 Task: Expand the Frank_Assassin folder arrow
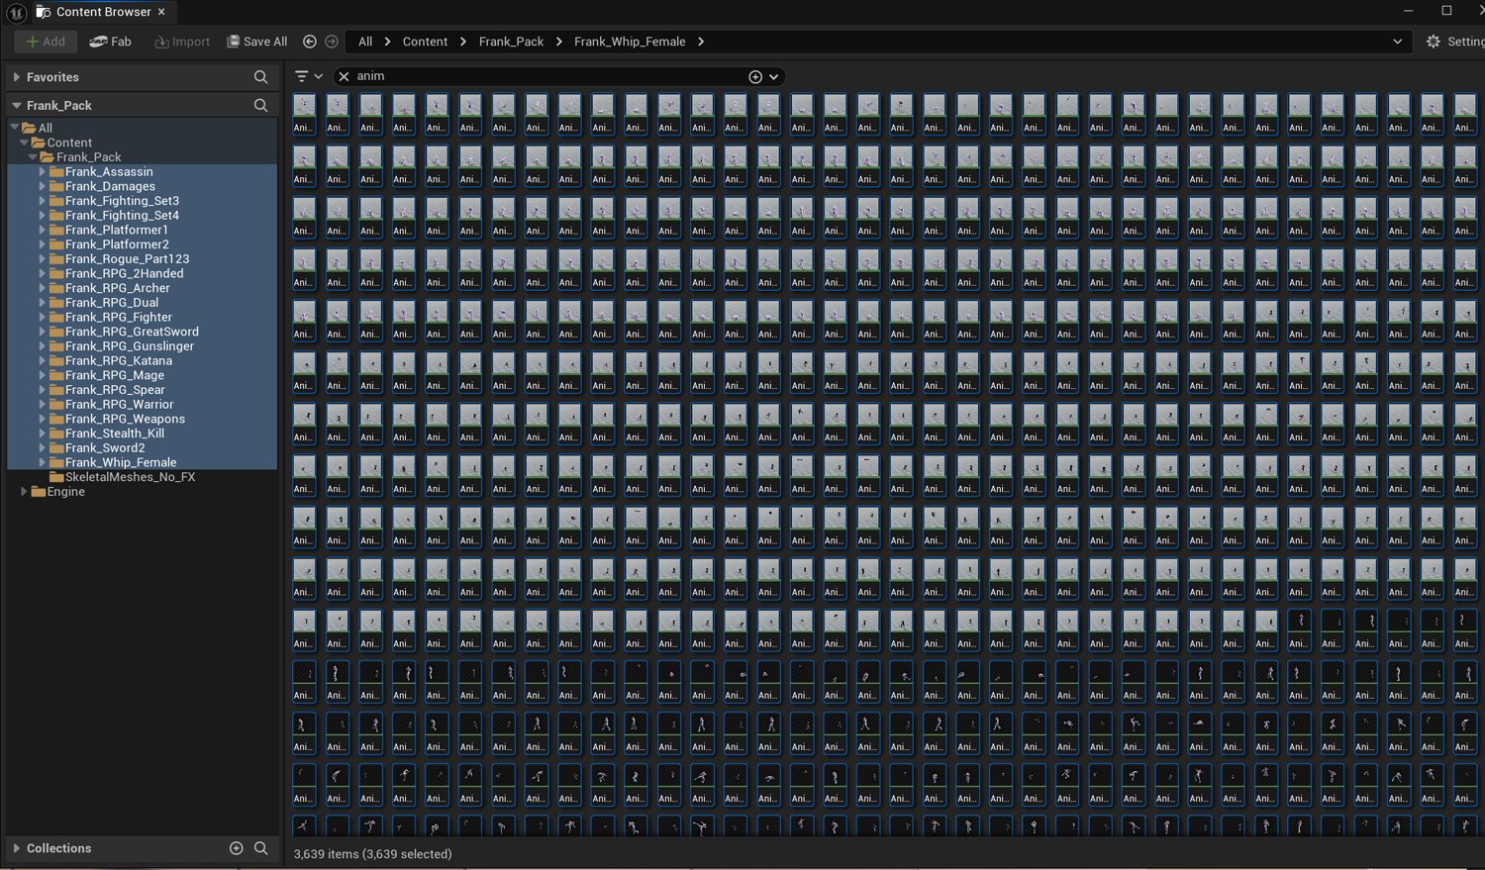click(43, 171)
